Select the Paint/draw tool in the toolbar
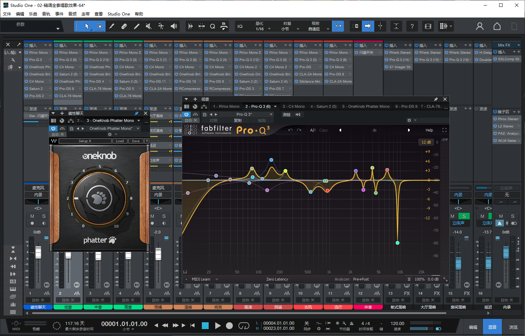This screenshot has height=336, width=525. [x=137, y=26]
